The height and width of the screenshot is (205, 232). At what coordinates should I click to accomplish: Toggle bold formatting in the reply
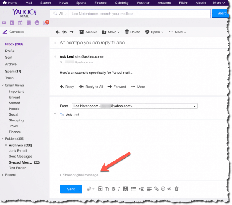coord(114,189)
